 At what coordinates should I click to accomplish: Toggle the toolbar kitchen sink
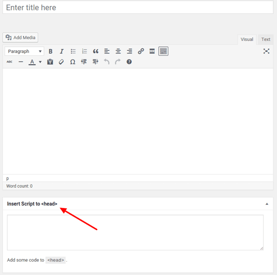(163, 51)
